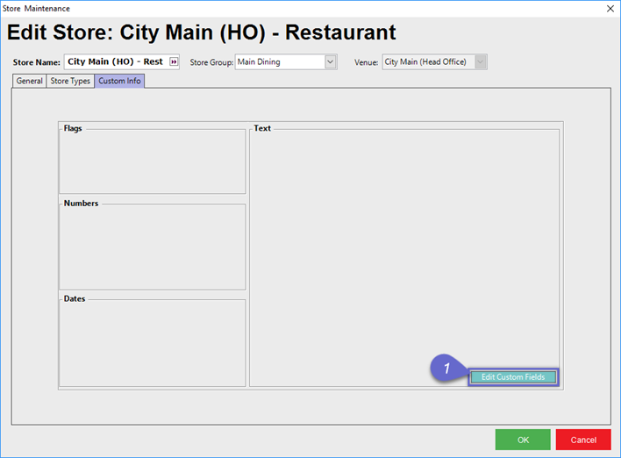Click inside the Numbers group box
Viewport: 621px width, 458px height.
(152, 248)
